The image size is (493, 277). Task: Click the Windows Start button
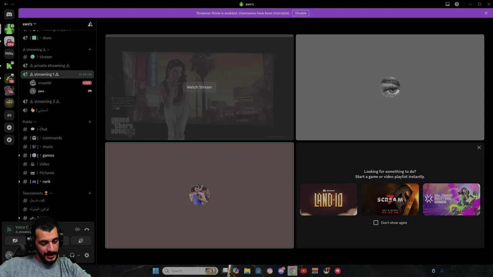(156, 271)
